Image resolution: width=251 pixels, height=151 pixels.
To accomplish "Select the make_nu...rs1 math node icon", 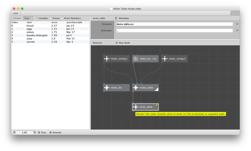I will pyautogui.click(x=136, y=59).
